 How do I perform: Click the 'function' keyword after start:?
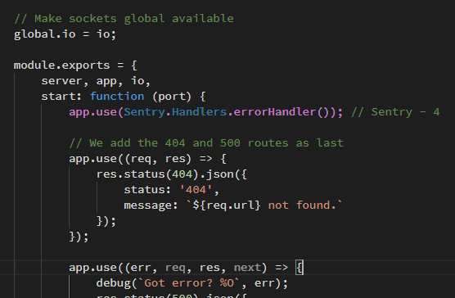(117, 97)
